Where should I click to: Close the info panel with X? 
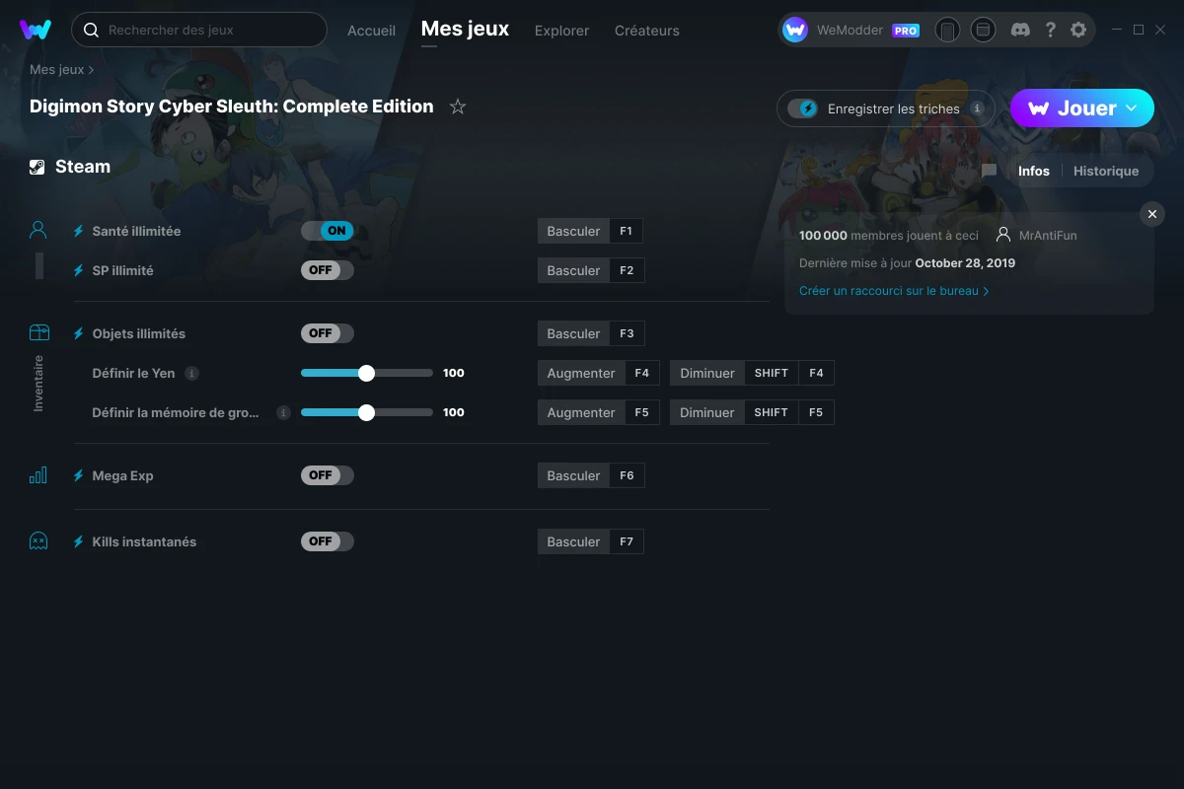tap(1152, 214)
